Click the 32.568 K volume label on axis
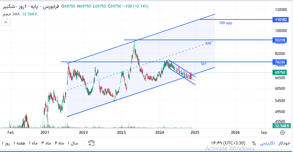 click(282, 126)
